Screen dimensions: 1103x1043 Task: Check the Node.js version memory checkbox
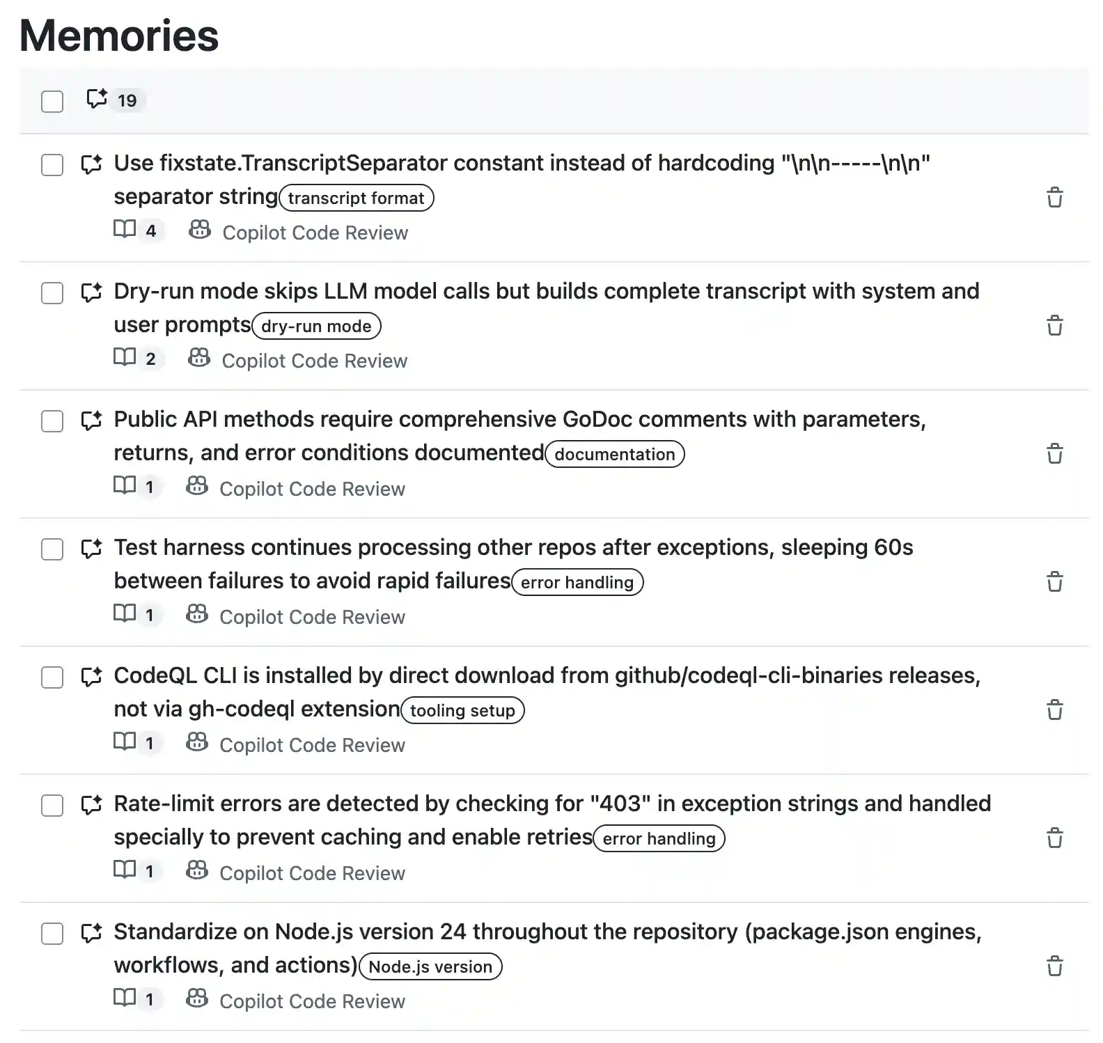click(52, 934)
